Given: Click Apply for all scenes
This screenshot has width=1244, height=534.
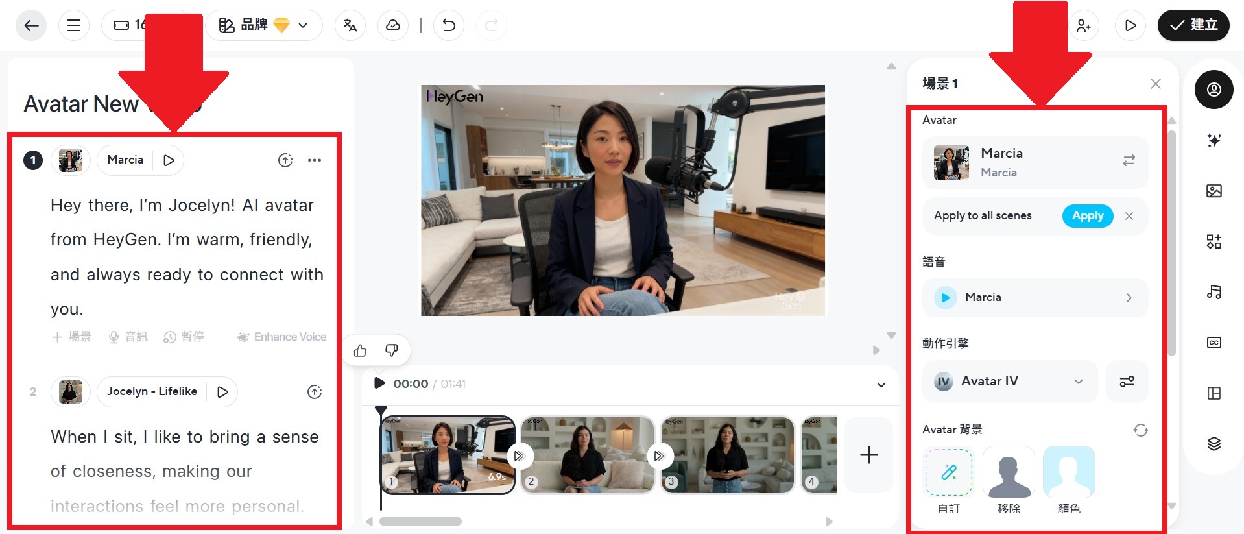Looking at the screenshot, I should click(x=1088, y=216).
